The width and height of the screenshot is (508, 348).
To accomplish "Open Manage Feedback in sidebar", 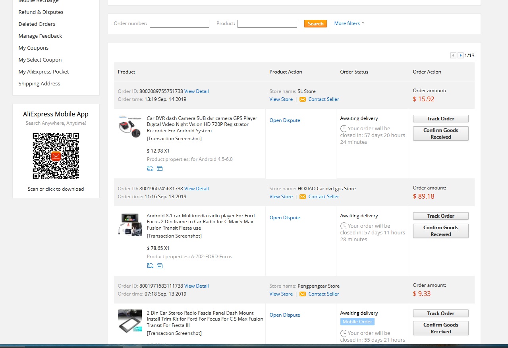I will (40, 36).
